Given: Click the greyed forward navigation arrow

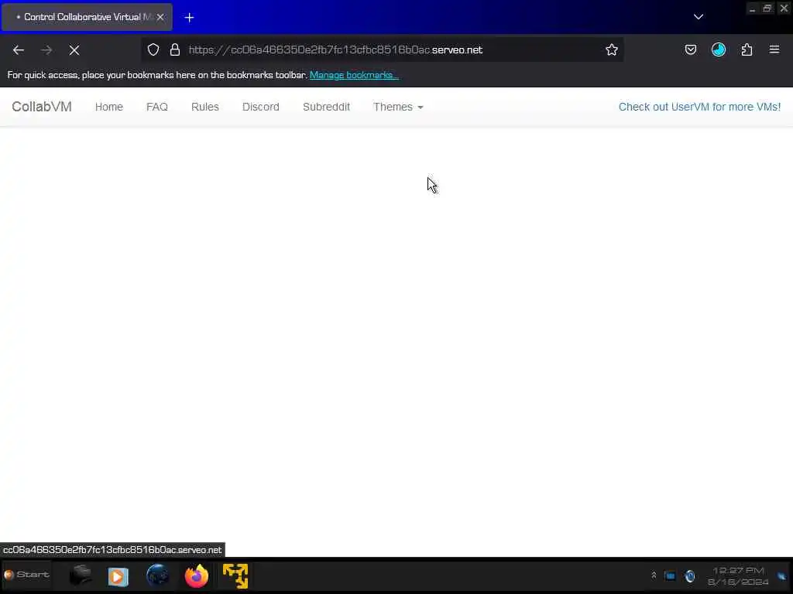Looking at the screenshot, I should click(46, 50).
